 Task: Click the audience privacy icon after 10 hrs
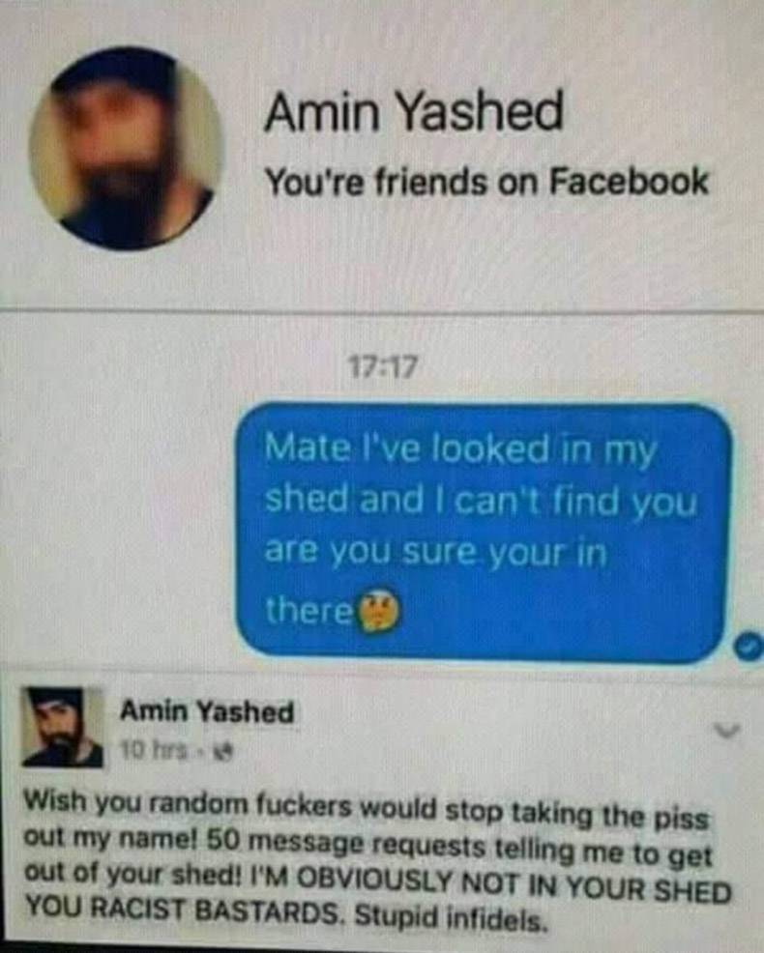tap(225, 752)
